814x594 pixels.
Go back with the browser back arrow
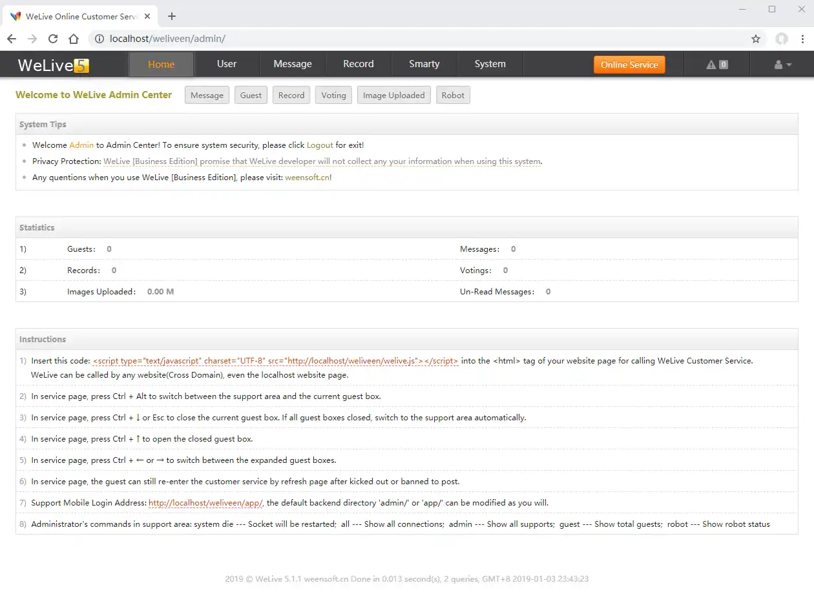12,39
